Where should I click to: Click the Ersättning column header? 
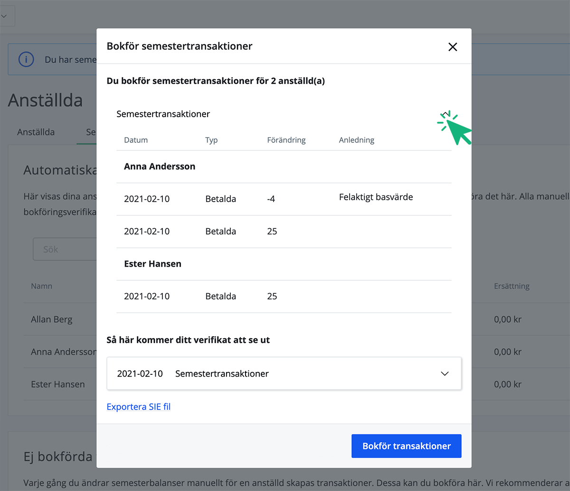[512, 286]
